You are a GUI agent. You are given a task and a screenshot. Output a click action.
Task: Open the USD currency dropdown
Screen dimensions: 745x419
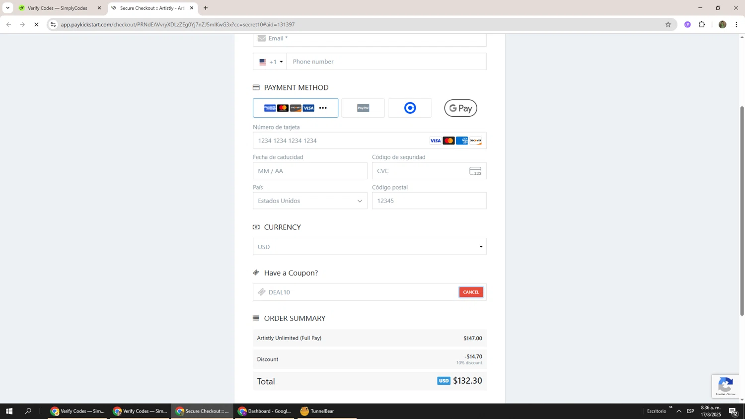point(370,247)
